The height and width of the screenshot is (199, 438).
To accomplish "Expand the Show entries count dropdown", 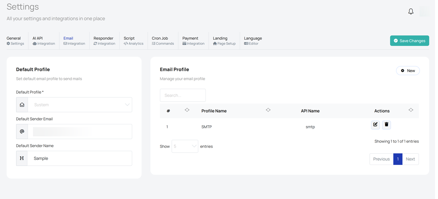I will (185, 146).
